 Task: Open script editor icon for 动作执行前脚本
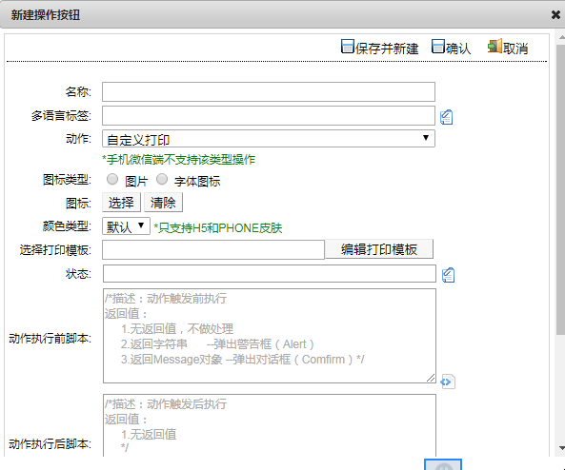(448, 382)
